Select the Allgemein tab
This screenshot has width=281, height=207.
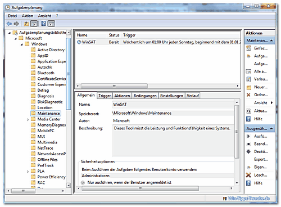[86, 95]
